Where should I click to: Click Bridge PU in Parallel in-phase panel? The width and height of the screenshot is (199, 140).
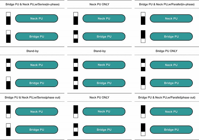tap(171, 37)
